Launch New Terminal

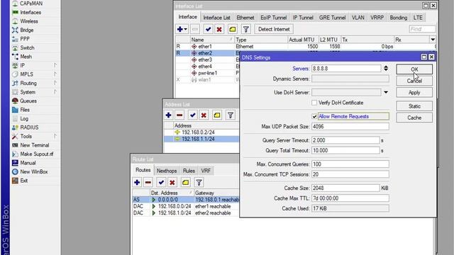(35, 145)
